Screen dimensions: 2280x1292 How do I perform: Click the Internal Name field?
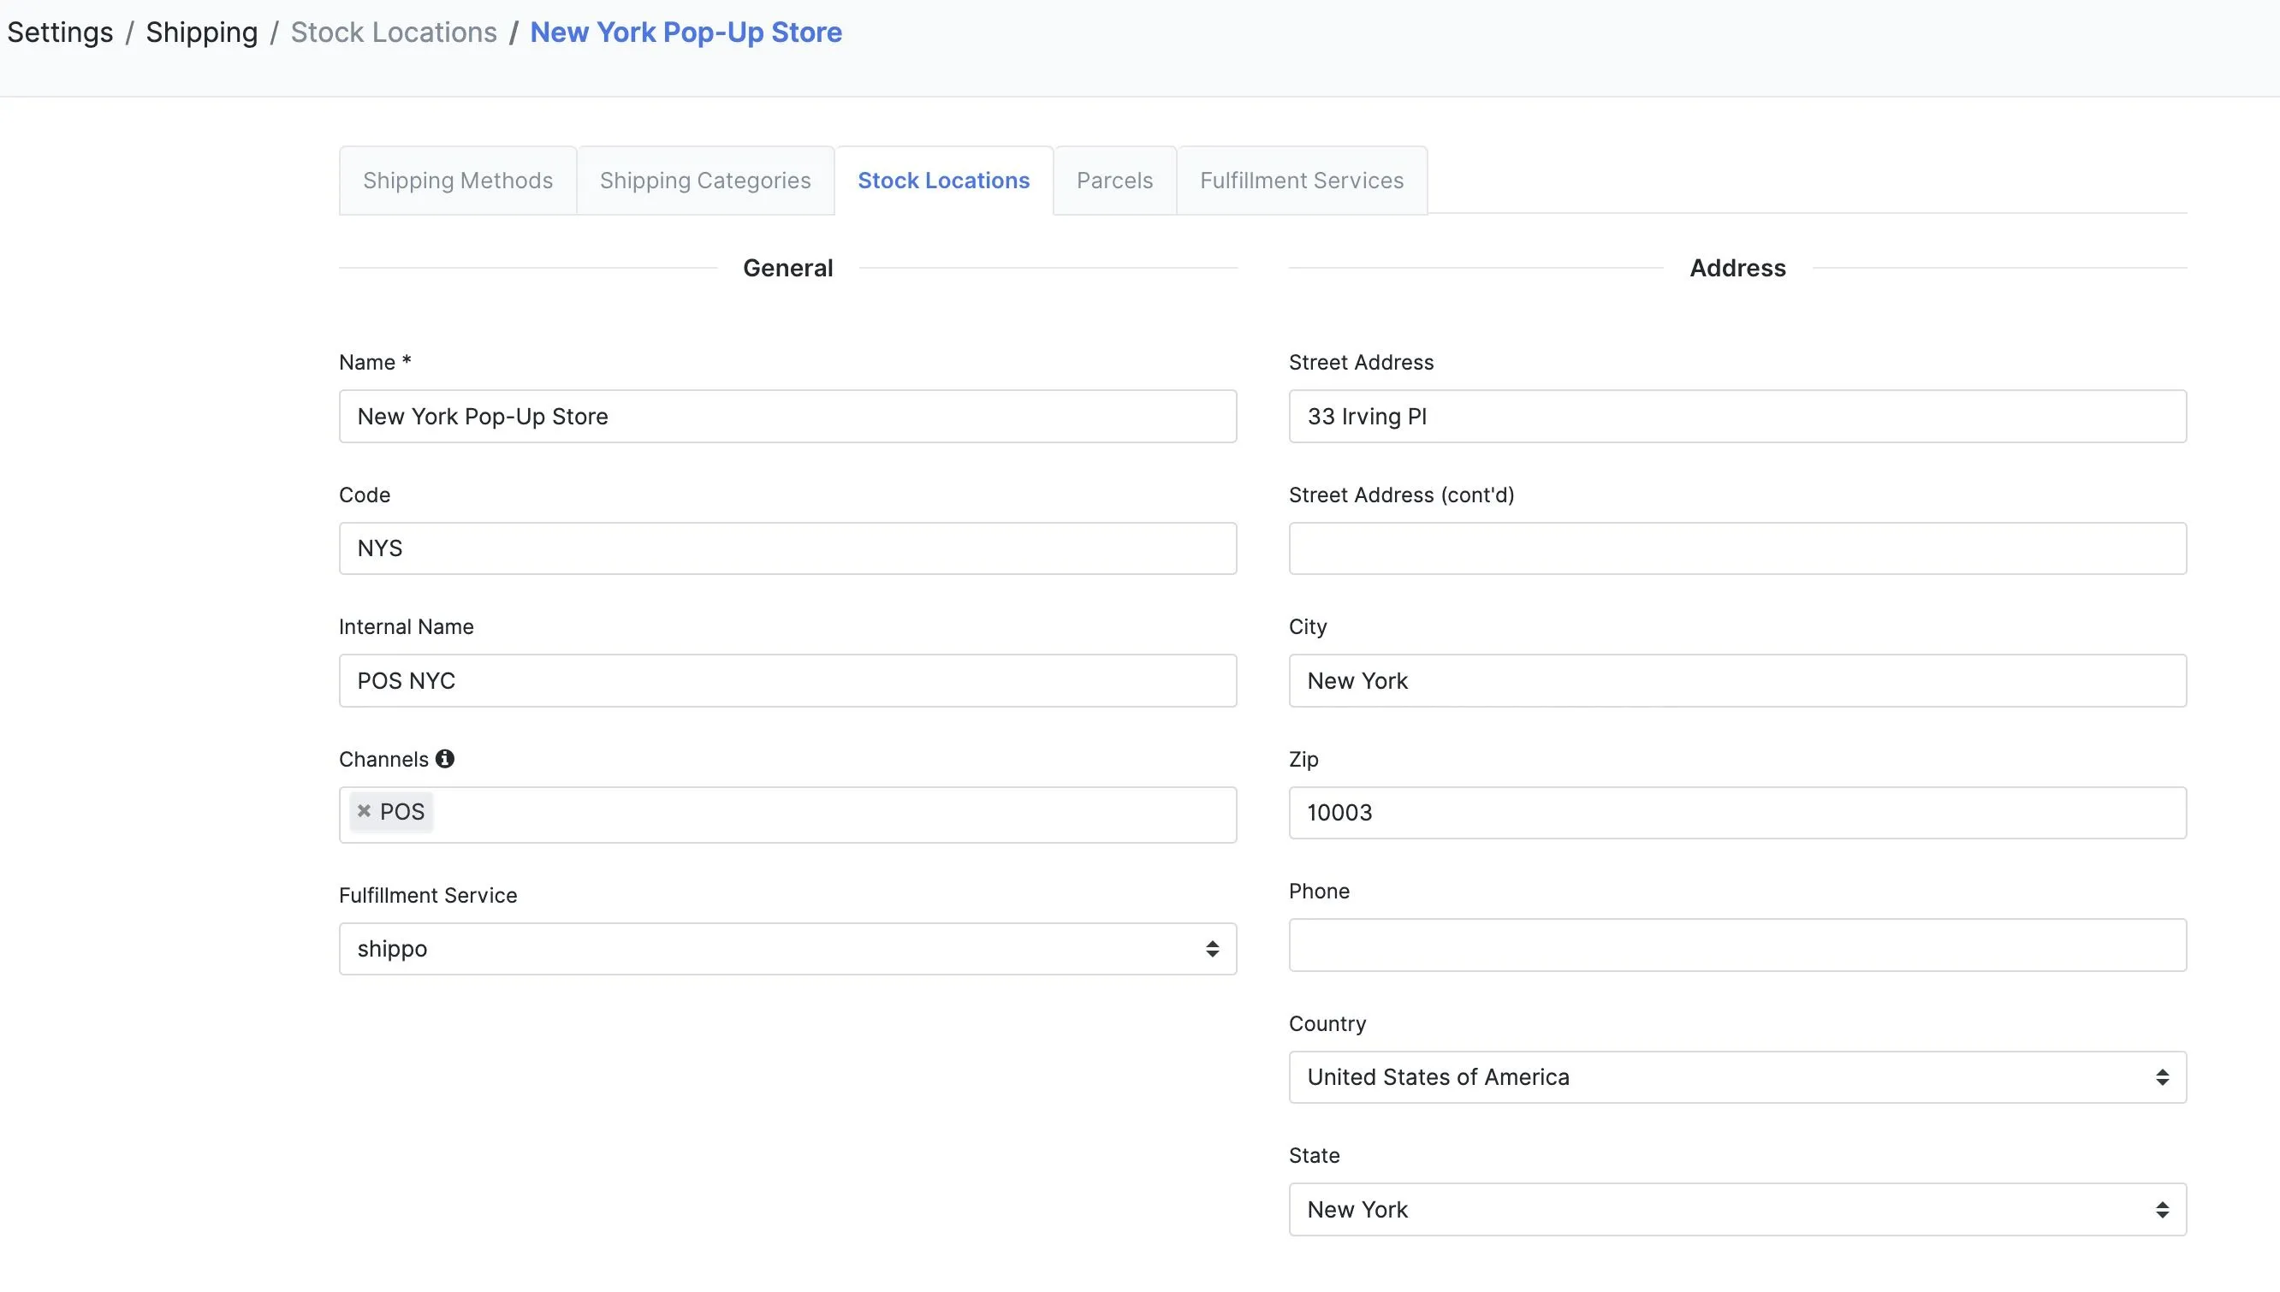click(787, 680)
